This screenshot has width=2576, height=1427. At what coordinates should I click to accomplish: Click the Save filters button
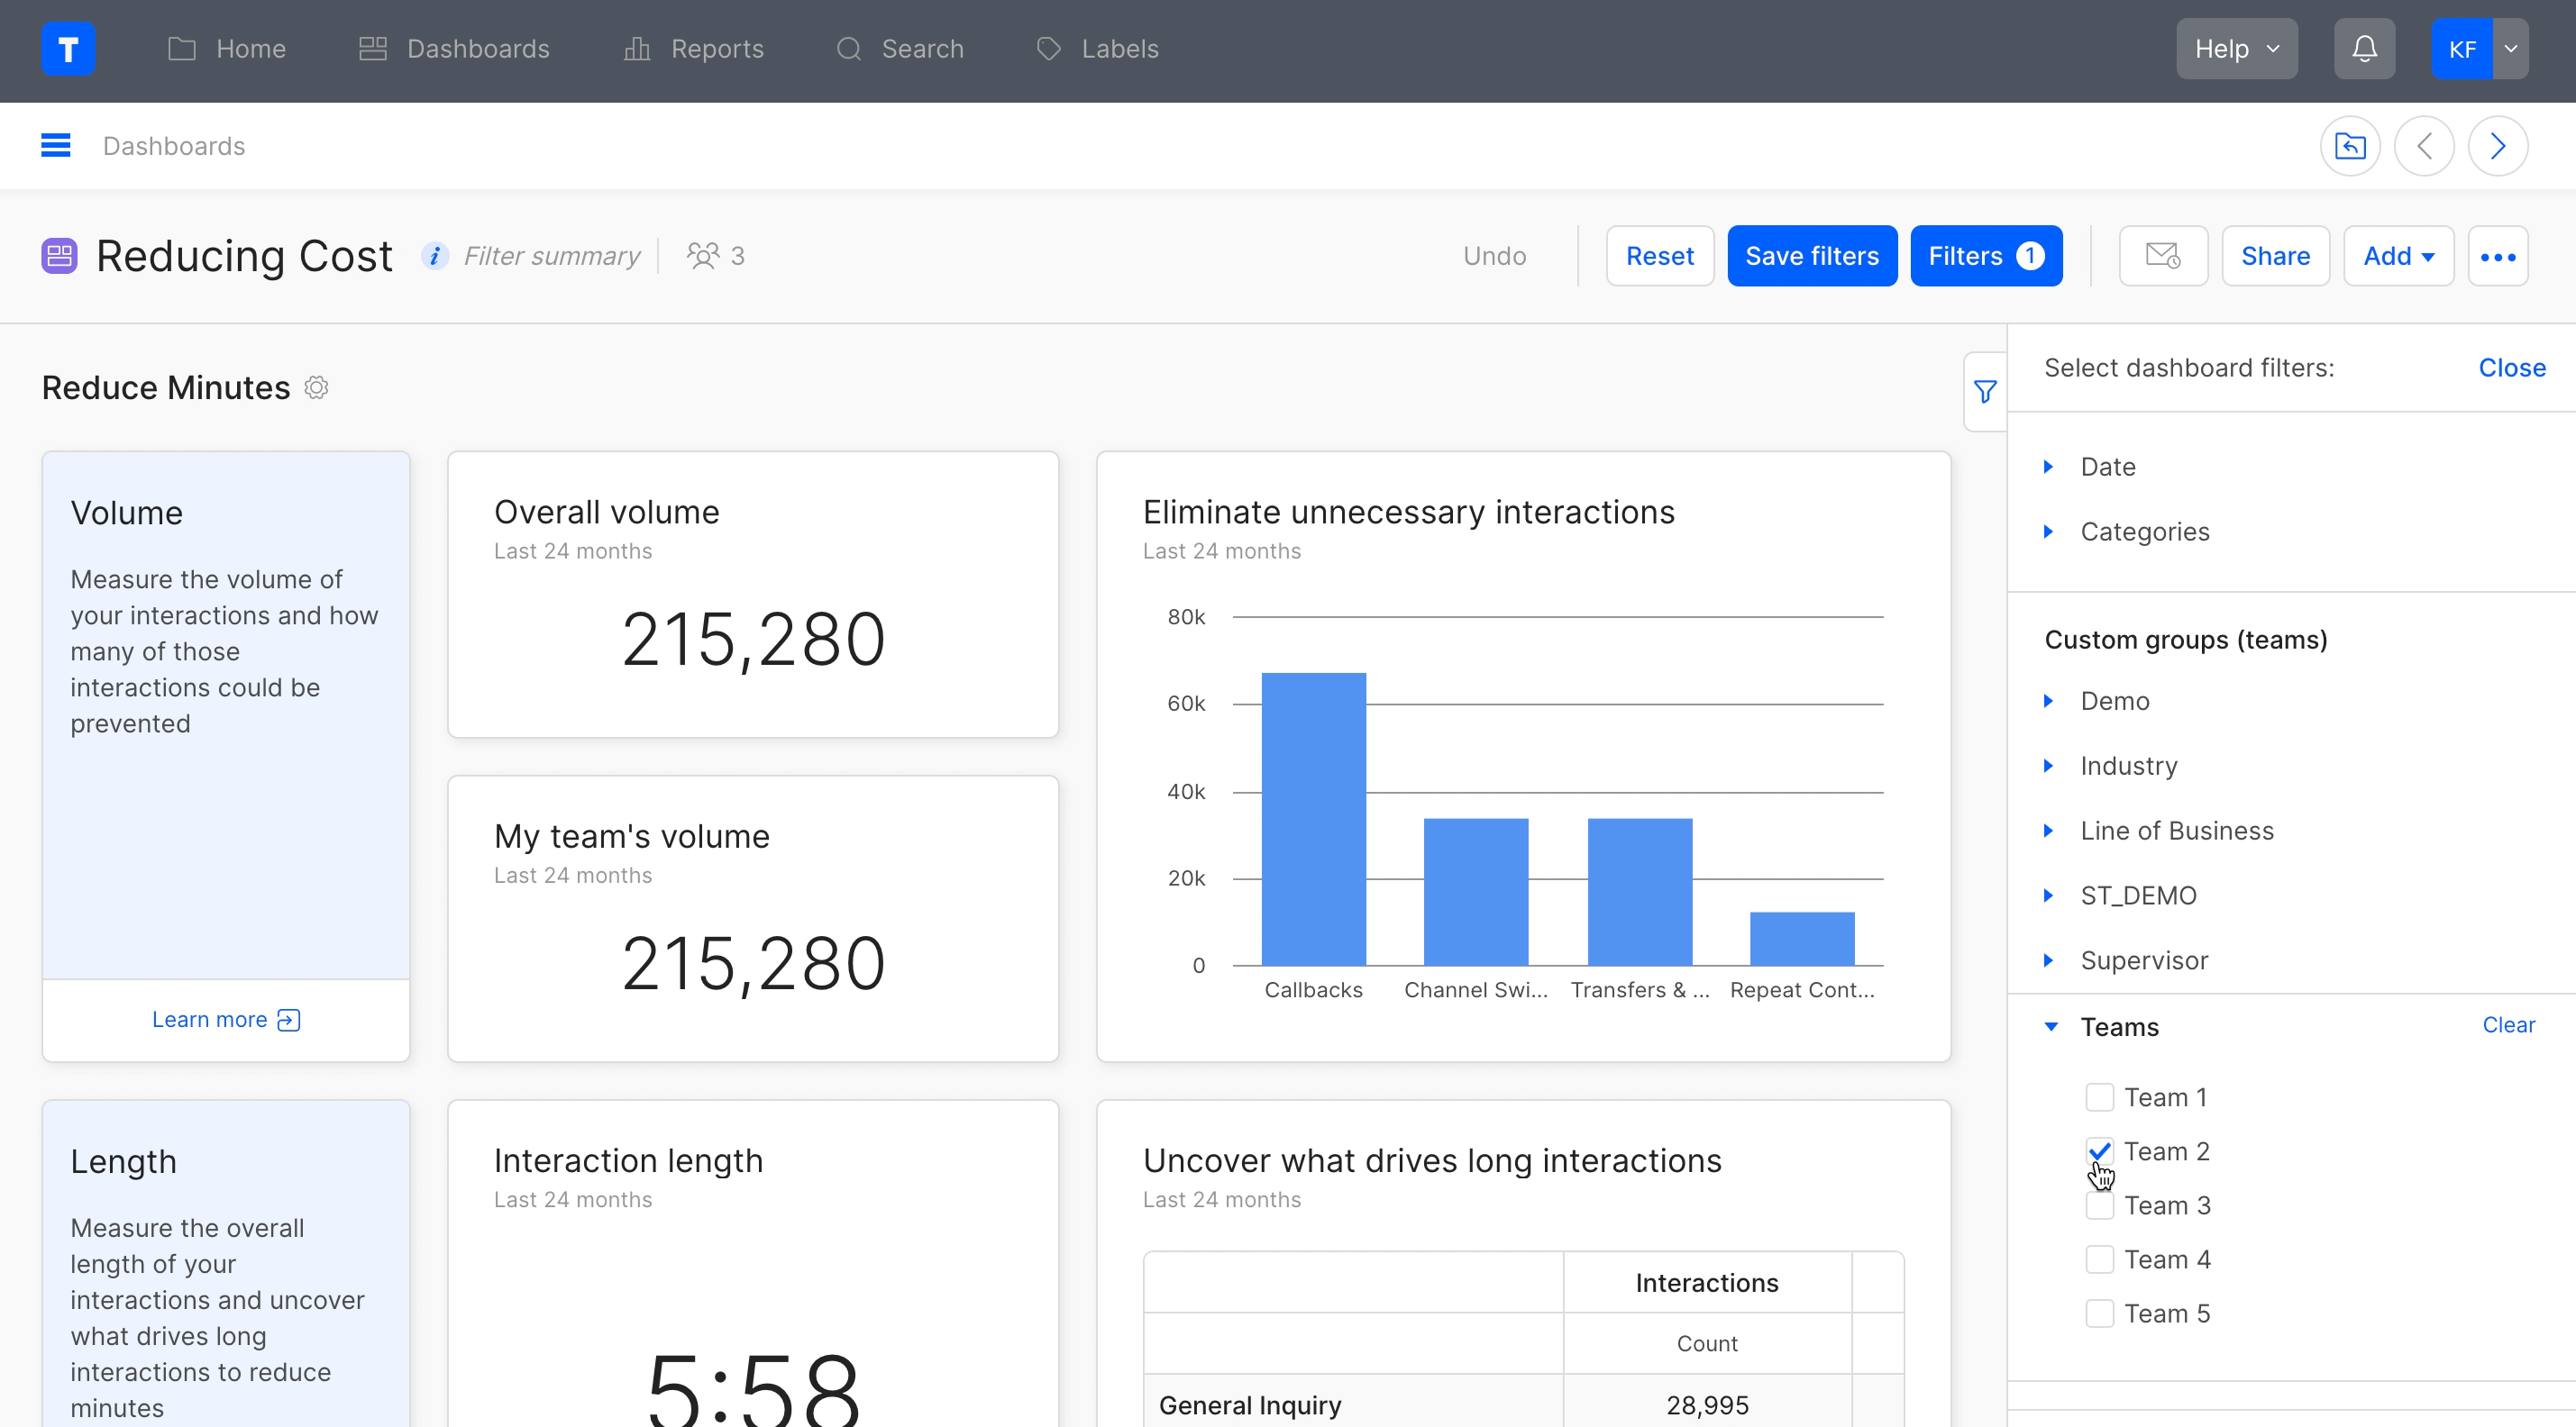(1811, 256)
